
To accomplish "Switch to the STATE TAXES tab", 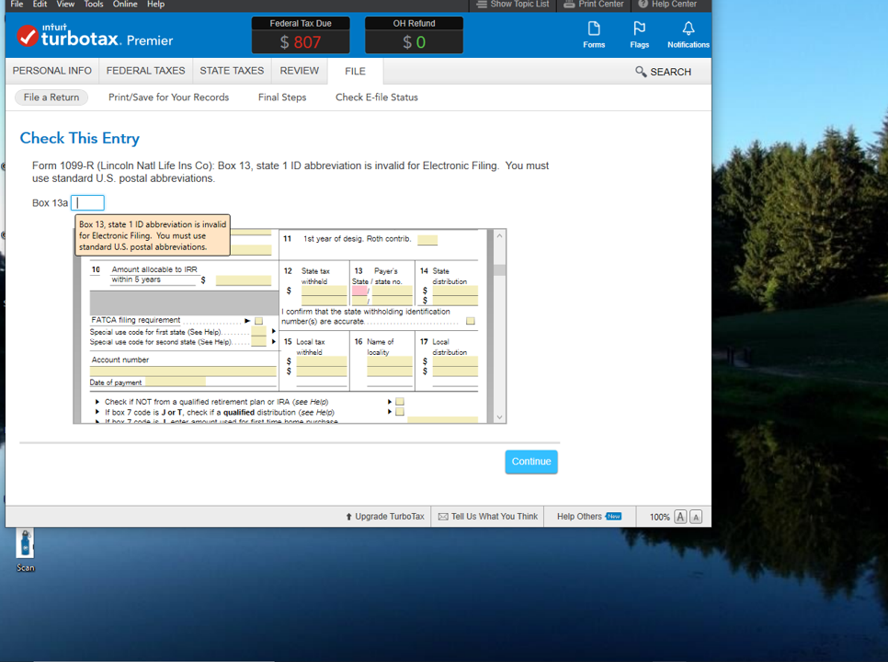I will (x=232, y=70).
